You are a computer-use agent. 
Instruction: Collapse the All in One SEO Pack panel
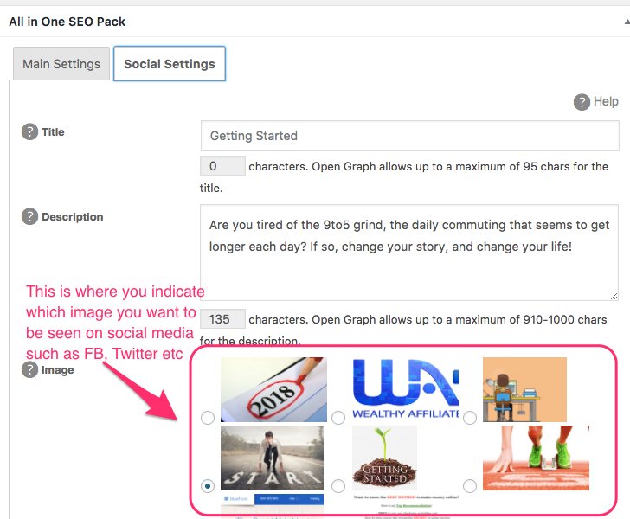pos(627,22)
